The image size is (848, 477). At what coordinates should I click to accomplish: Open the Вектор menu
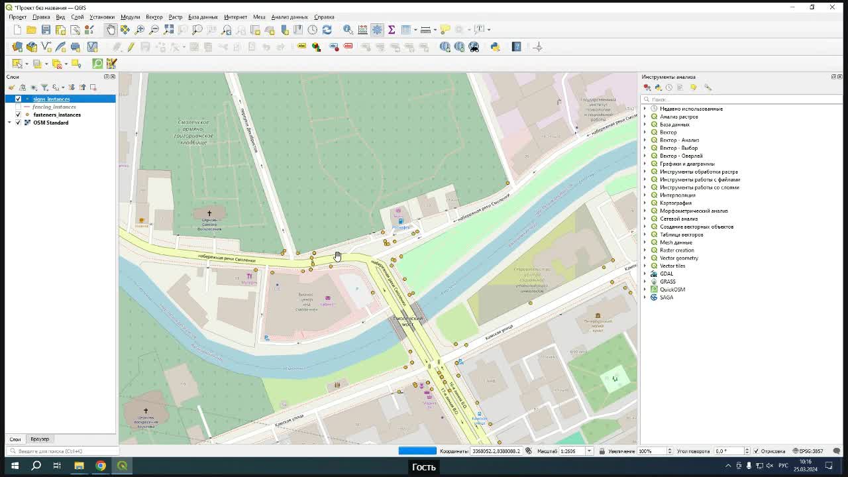click(x=154, y=17)
